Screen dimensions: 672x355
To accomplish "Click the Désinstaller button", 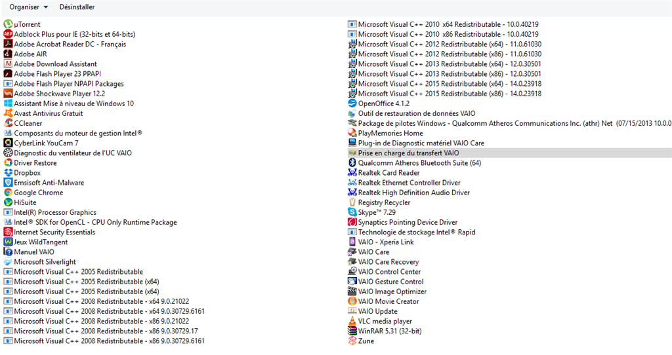I will click(77, 7).
